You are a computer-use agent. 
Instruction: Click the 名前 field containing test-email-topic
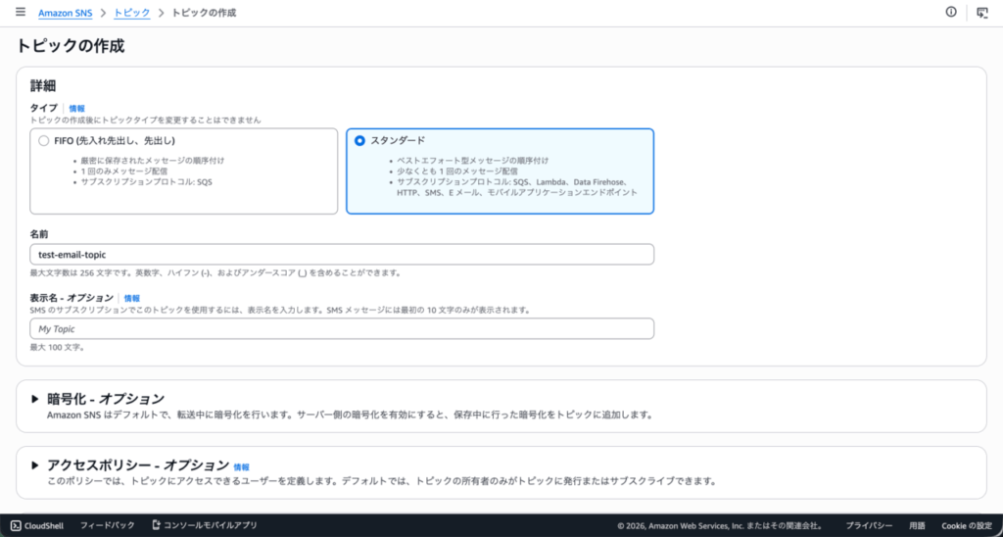coord(342,254)
